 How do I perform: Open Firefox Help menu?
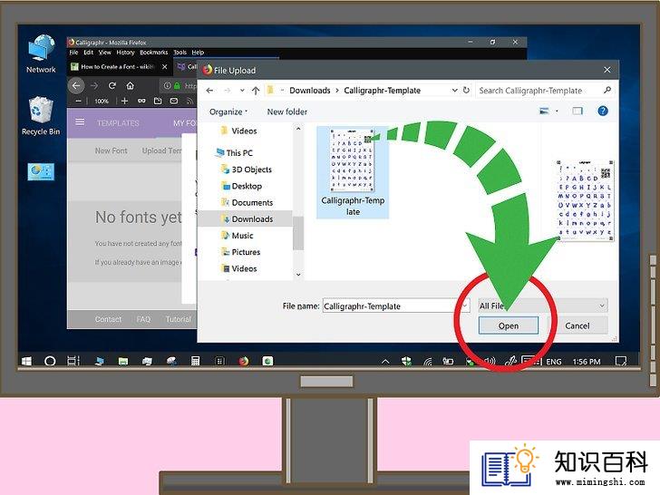198,53
